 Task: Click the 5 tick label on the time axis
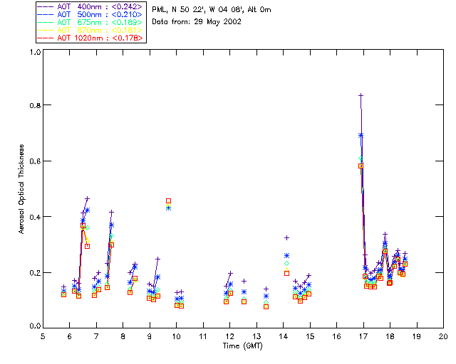click(43, 336)
